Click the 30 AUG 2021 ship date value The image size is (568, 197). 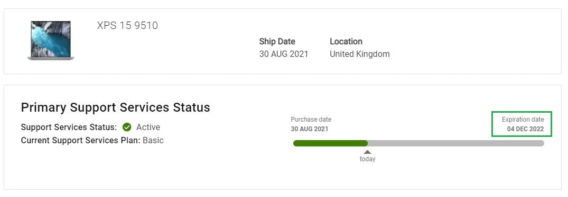point(284,54)
